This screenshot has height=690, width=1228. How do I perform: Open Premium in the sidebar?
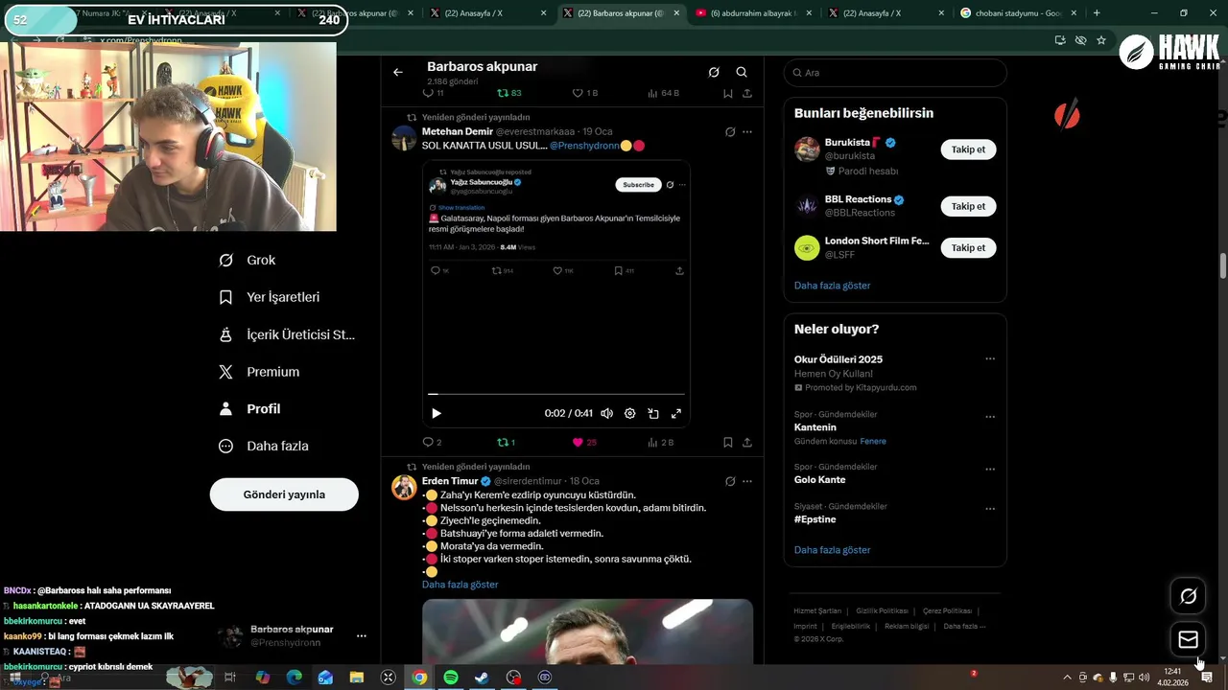(x=259, y=372)
